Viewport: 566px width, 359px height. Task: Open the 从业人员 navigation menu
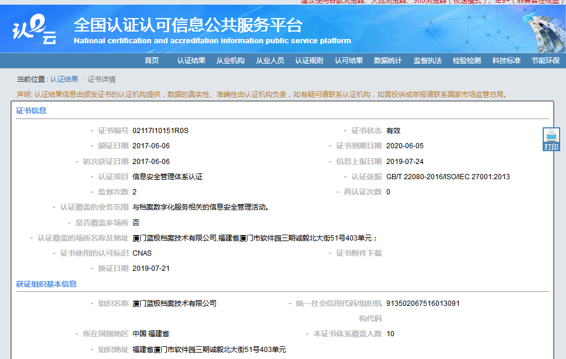coord(269,60)
